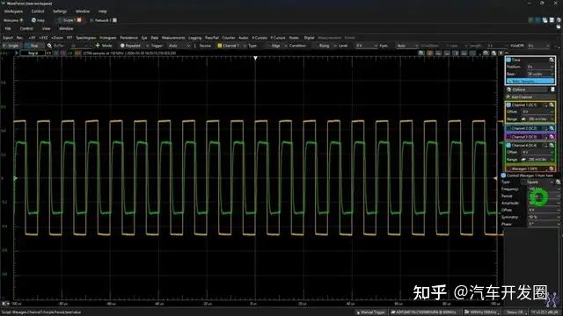This screenshot has width=563, height=316.
Task: Enable the Channel 2 checkbox
Action: click(x=508, y=128)
